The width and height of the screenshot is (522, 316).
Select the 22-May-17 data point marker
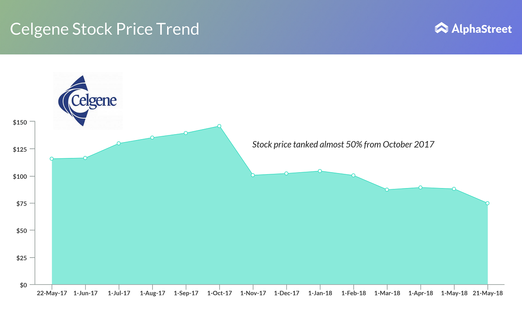point(52,159)
